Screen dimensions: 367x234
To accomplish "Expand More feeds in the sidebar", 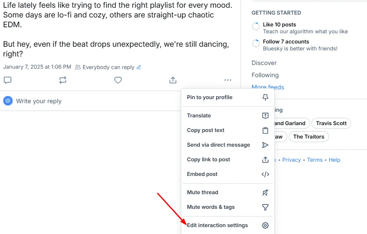I will pyautogui.click(x=268, y=87).
